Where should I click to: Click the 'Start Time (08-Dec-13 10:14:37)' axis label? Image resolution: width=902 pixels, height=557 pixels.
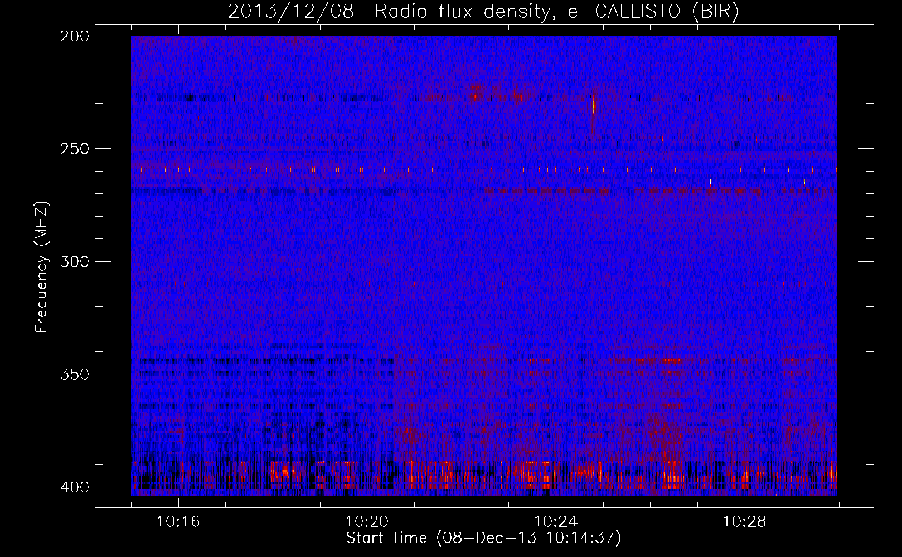[483, 538]
